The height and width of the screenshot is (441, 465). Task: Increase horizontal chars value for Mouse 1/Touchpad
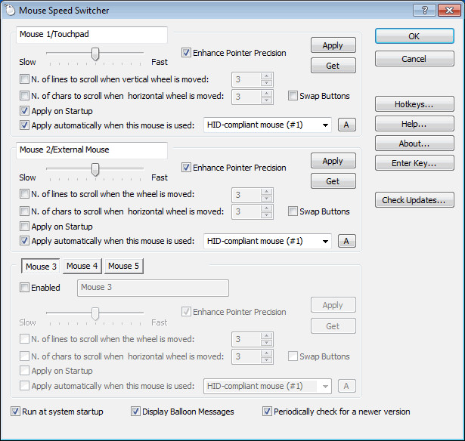(x=267, y=94)
